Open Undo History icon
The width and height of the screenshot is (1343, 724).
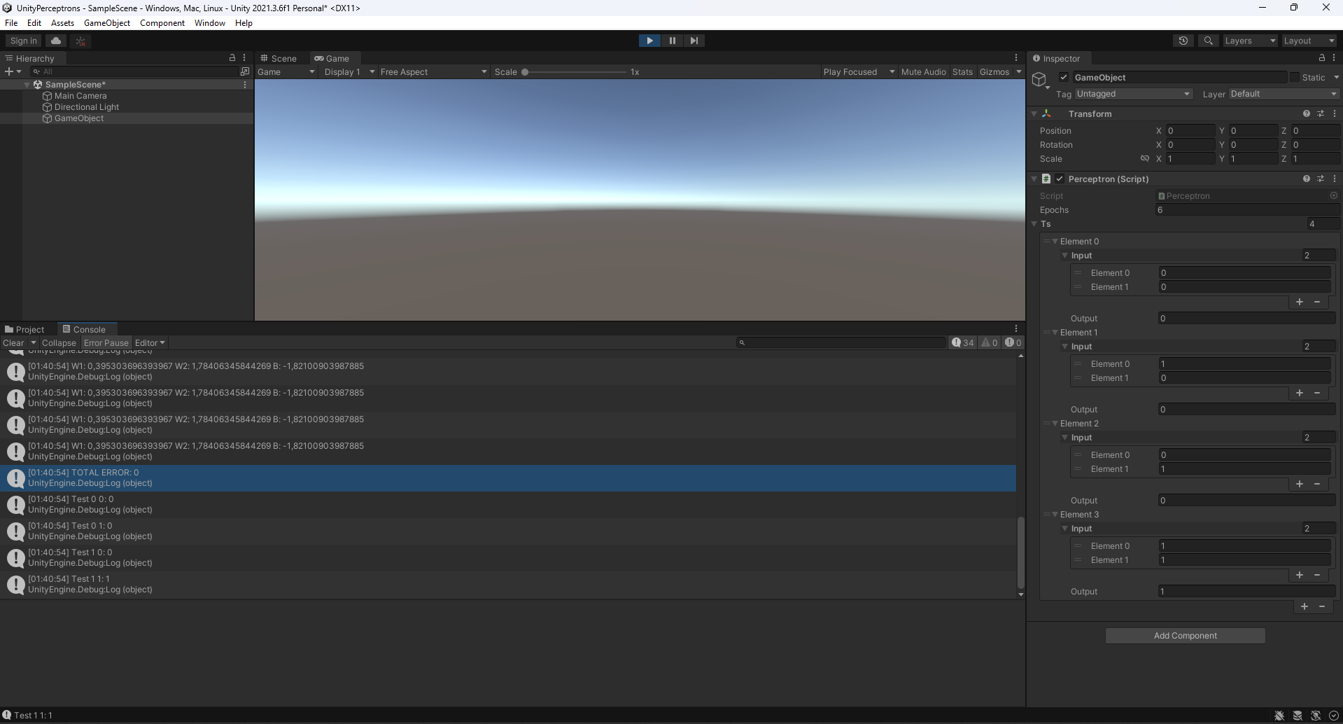point(1183,41)
